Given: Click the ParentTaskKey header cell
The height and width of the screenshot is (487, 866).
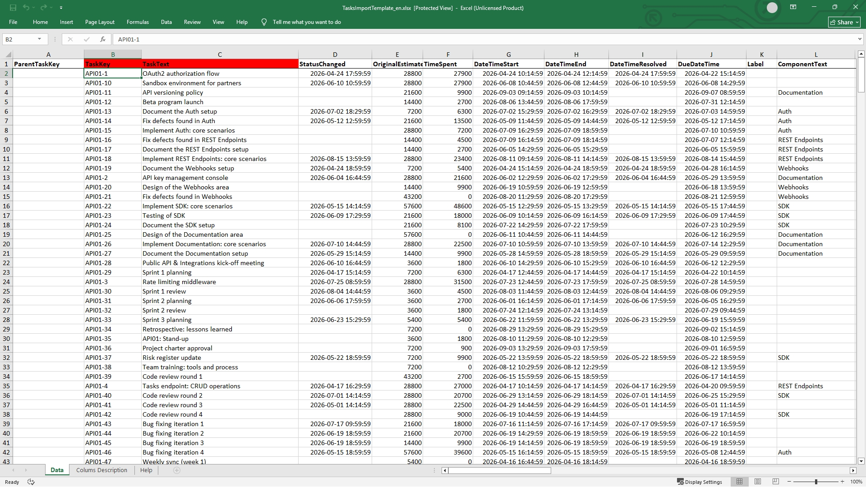Looking at the screenshot, I should point(48,64).
